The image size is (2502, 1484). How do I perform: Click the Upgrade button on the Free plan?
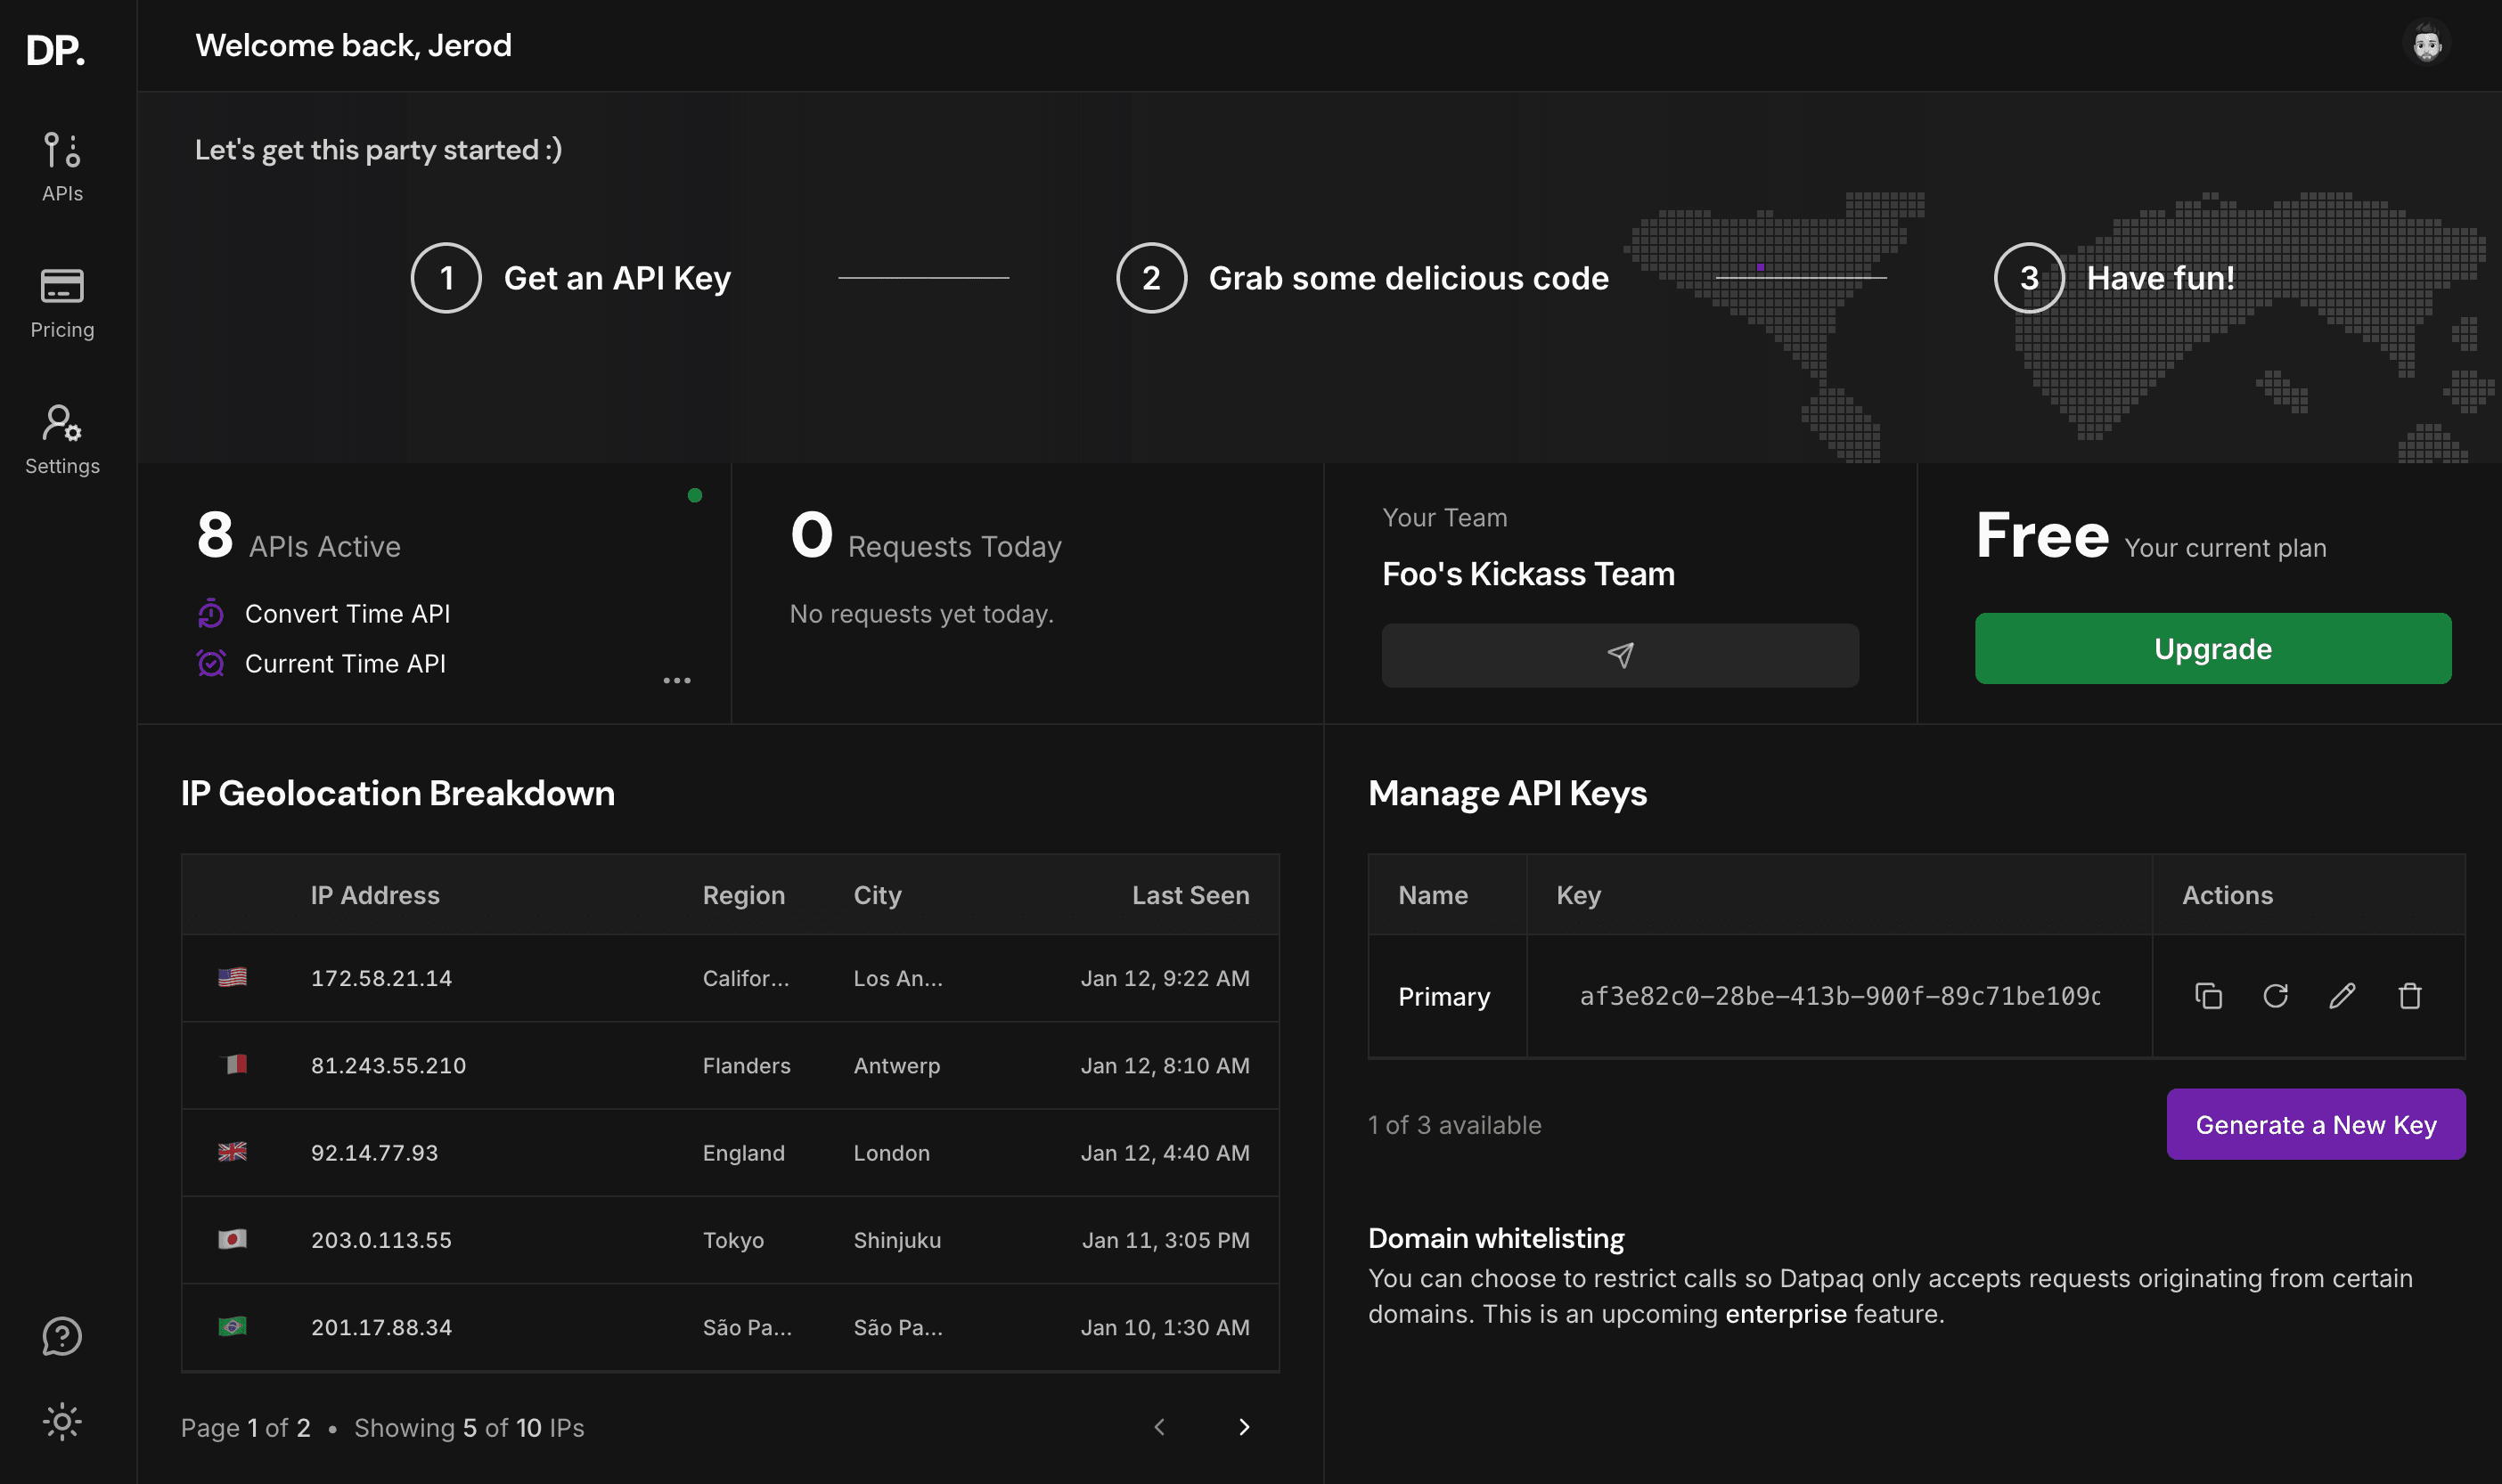(x=2213, y=648)
